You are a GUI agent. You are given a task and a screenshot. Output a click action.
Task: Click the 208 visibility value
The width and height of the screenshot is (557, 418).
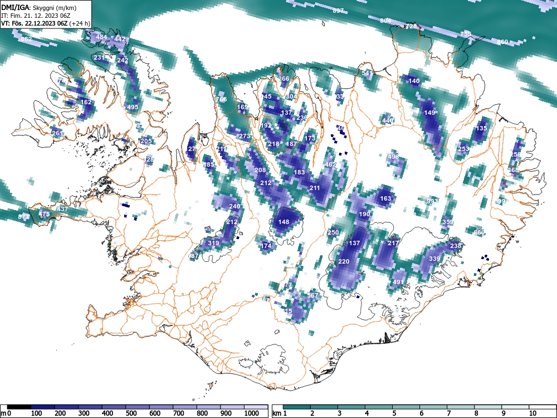(260, 170)
